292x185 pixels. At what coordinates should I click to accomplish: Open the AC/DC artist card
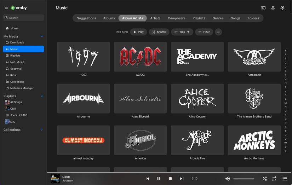coord(140,57)
